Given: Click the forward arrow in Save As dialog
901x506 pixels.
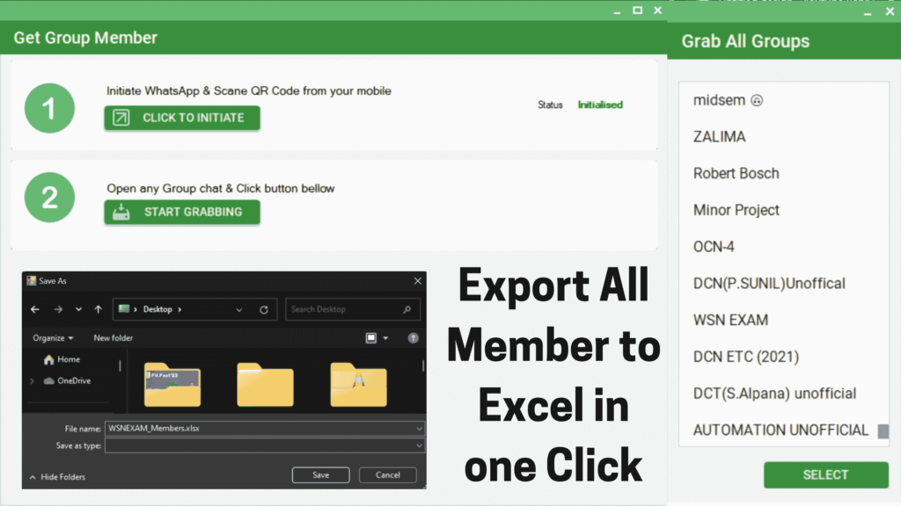Looking at the screenshot, I should (57, 309).
